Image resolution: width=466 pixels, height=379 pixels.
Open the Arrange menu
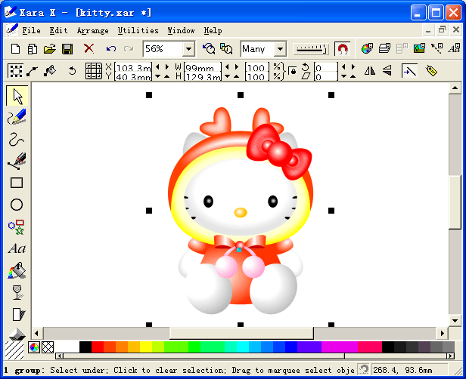93,30
